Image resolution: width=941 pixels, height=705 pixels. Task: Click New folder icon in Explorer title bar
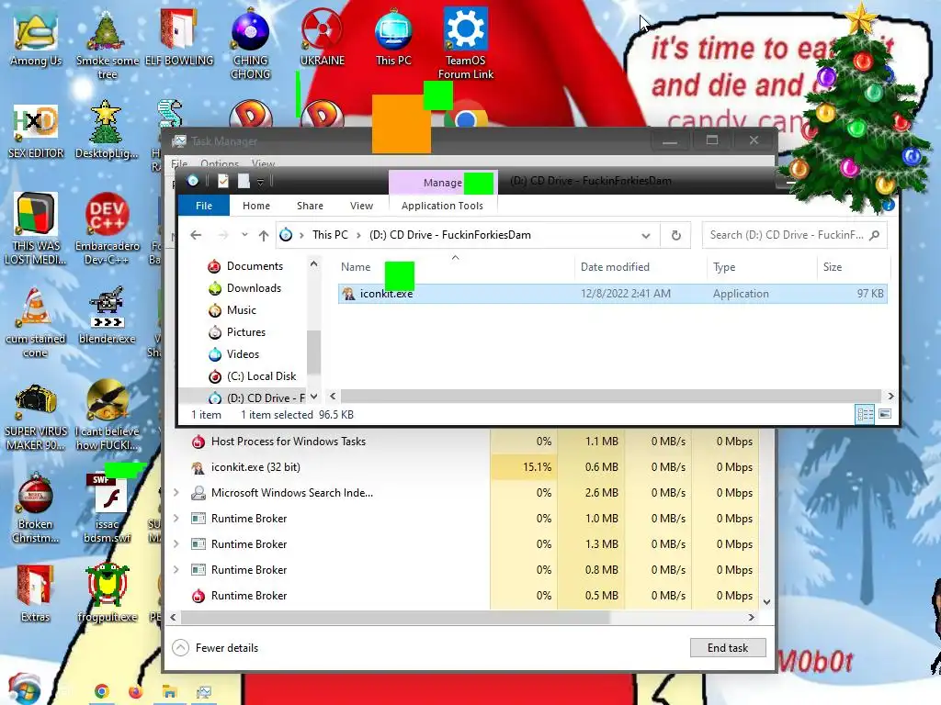243,181
